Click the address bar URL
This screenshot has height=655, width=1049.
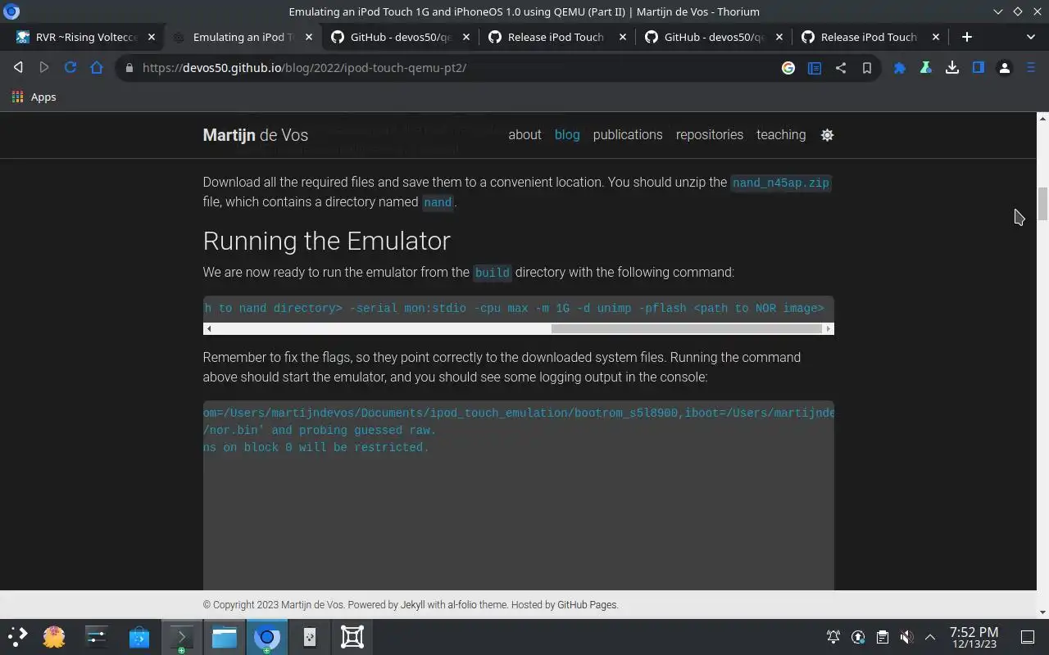(304, 68)
